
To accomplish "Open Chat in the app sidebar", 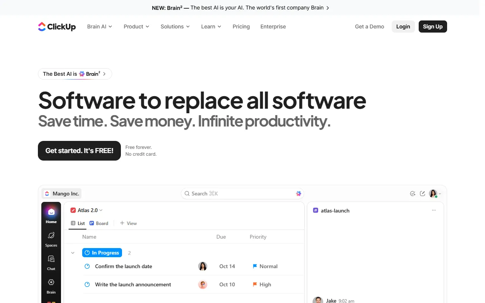I will pyautogui.click(x=51, y=262).
